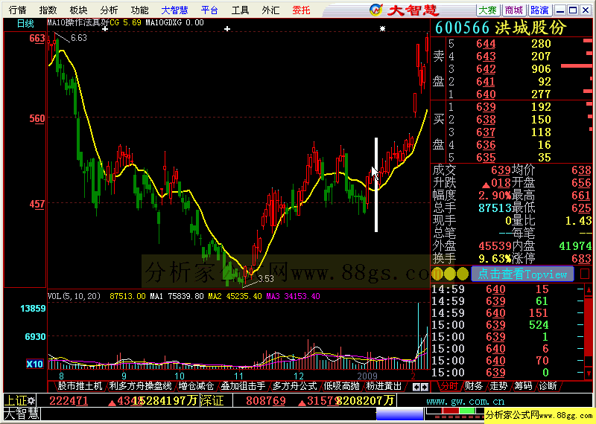Click the 560 price axis label
This screenshot has height=424, width=596.
tap(37, 119)
